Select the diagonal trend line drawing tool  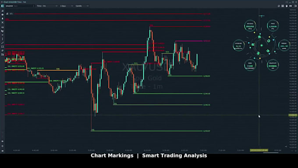pyautogui.click(x=3, y=43)
